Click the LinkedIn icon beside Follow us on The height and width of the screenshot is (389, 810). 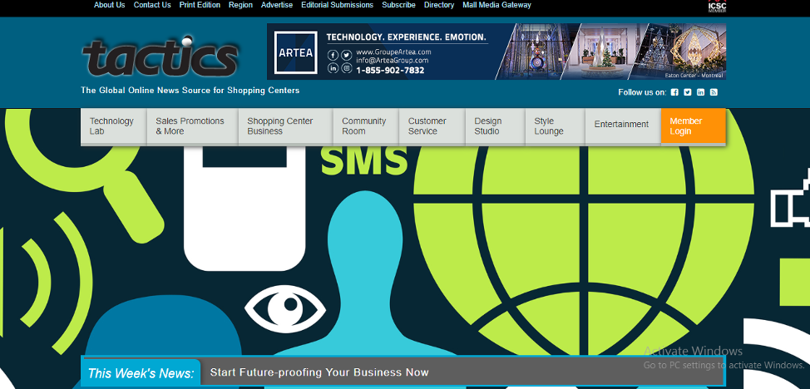[x=700, y=92]
